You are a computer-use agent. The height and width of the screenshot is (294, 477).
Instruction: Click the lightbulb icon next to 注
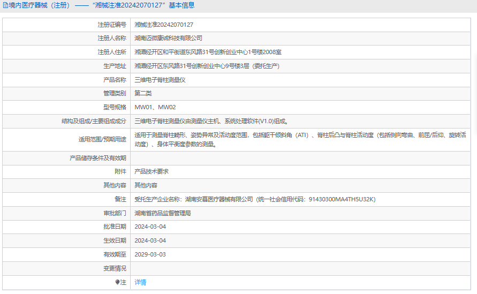(x=117, y=282)
